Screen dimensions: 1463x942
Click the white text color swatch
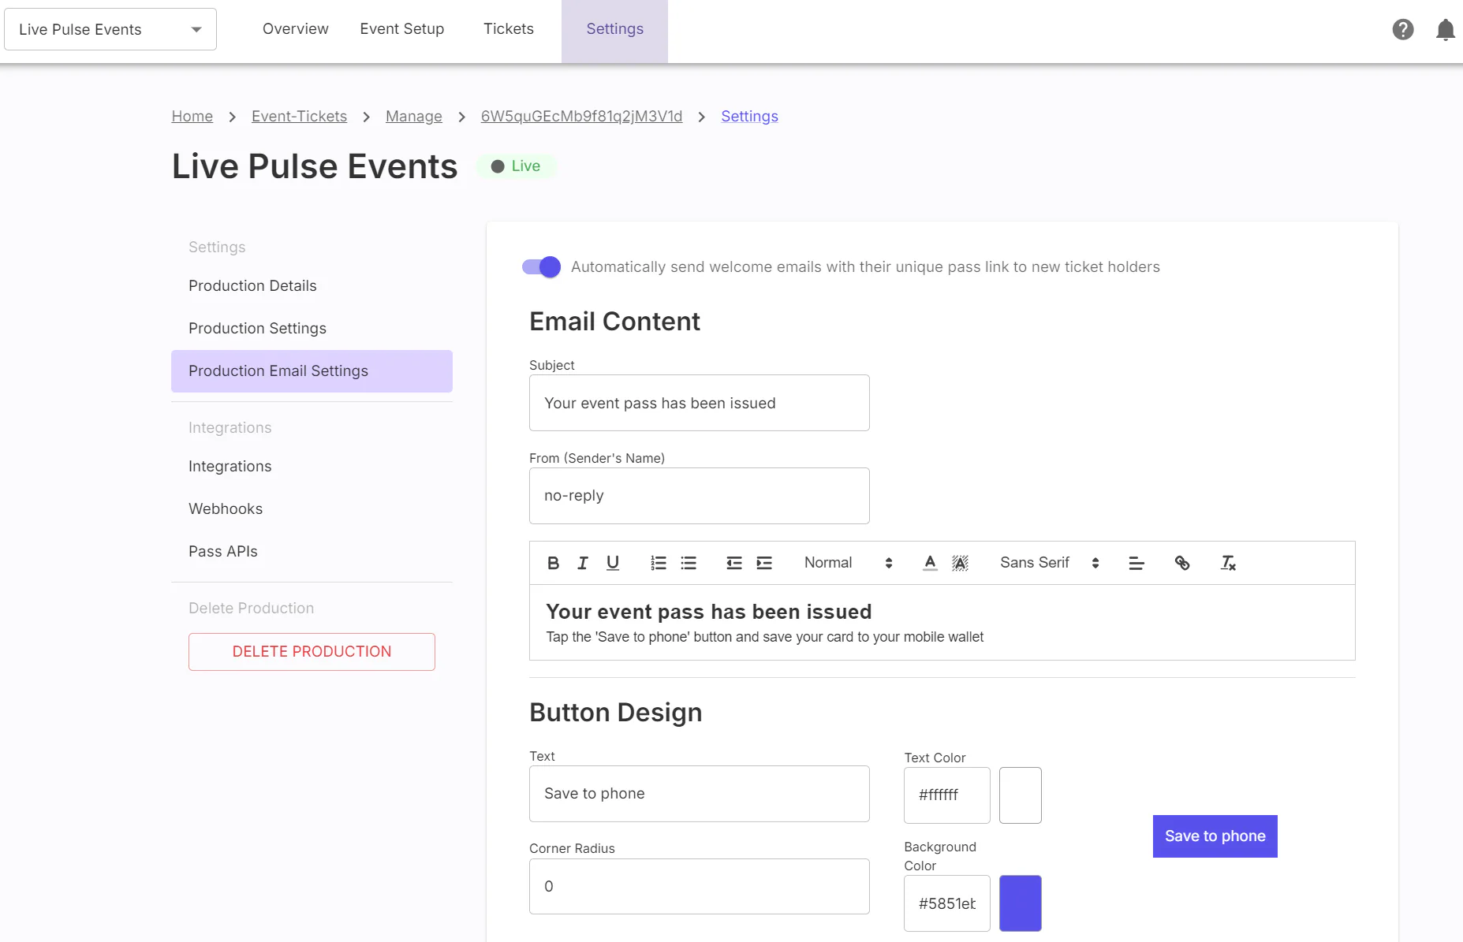click(1021, 795)
